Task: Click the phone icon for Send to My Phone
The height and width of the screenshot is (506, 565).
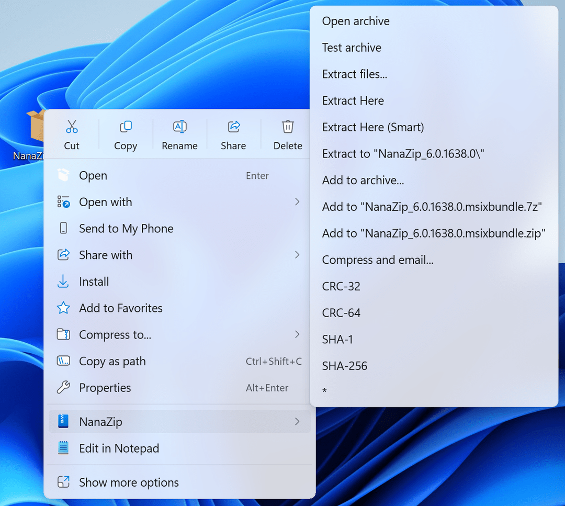Action: point(63,228)
